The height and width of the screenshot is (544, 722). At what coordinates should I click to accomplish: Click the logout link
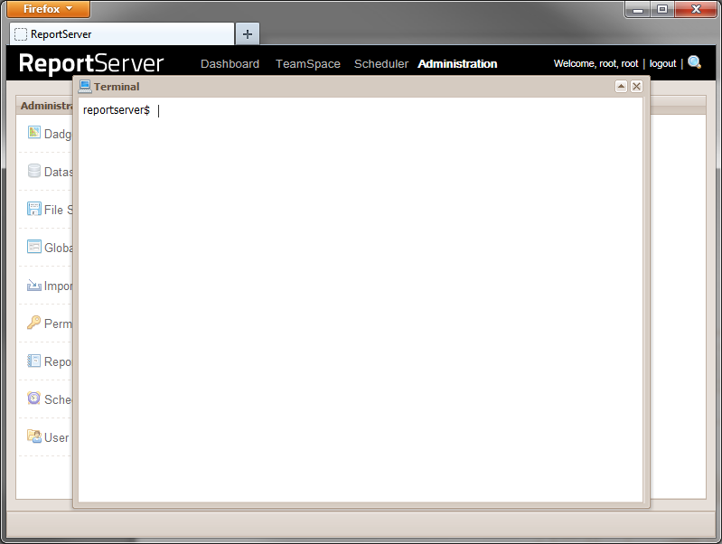(x=662, y=63)
